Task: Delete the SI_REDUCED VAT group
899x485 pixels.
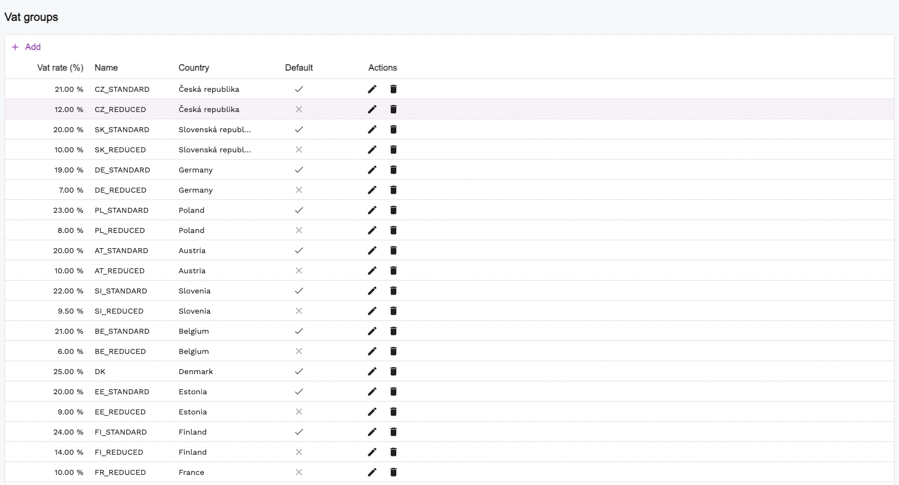Action: (394, 311)
